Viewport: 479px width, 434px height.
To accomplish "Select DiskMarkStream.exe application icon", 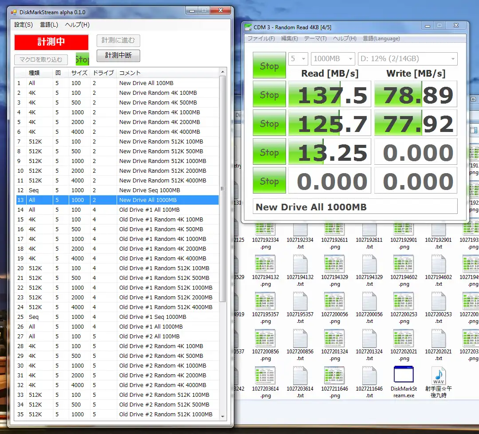I will point(404,374).
